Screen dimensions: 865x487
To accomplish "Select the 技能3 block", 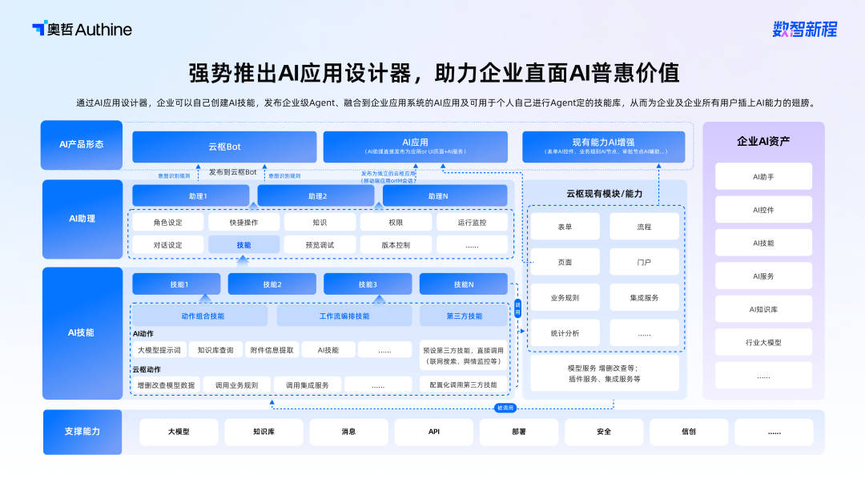I will point(368,284).
